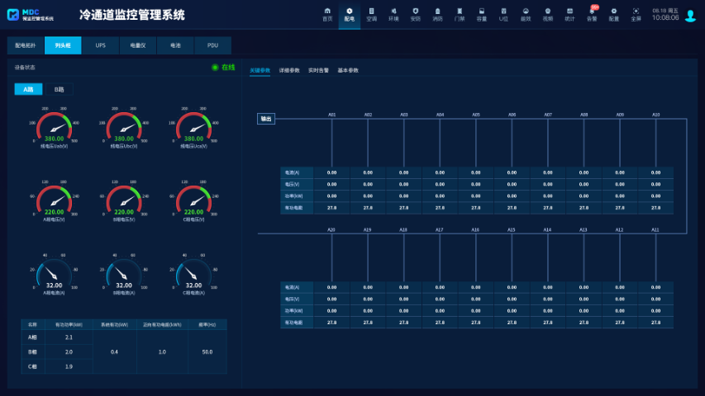Switch to the UPS tab
The height and width of the screenshot is (396, 705).
click(100, 45)
